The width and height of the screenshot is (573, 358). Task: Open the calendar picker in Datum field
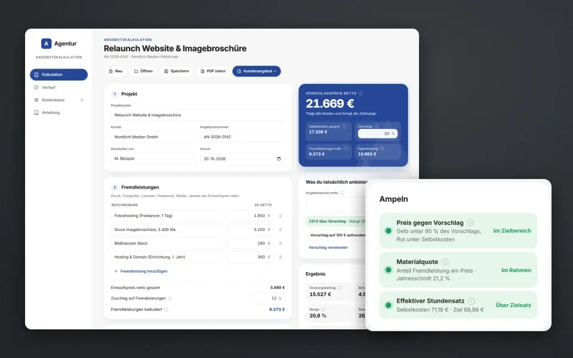279,159
